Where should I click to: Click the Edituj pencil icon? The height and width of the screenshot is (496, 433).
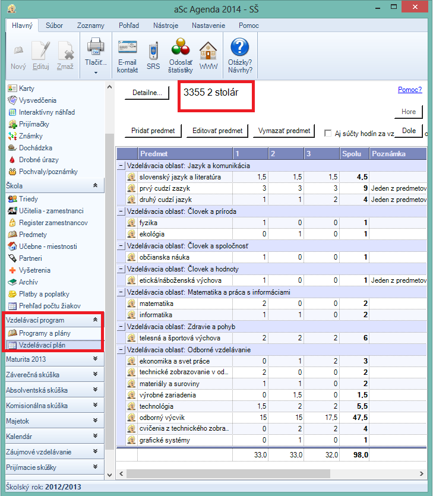click(x=41, y=50)
